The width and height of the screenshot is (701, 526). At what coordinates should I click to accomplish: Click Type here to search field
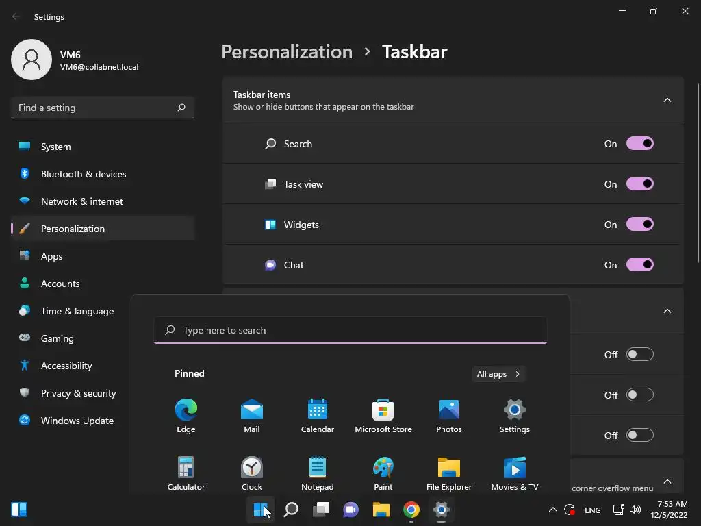350,330
